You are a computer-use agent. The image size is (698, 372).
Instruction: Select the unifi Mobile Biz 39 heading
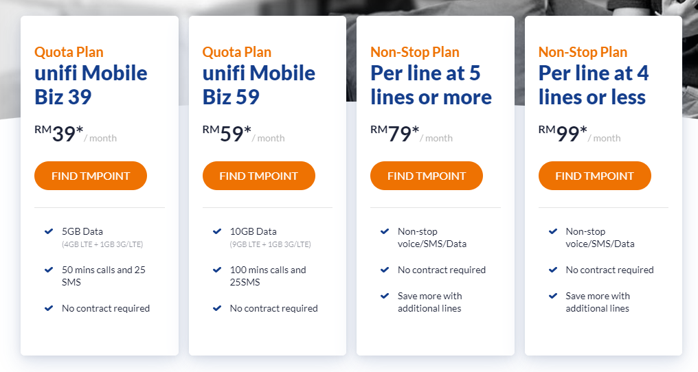coord(91,84)
